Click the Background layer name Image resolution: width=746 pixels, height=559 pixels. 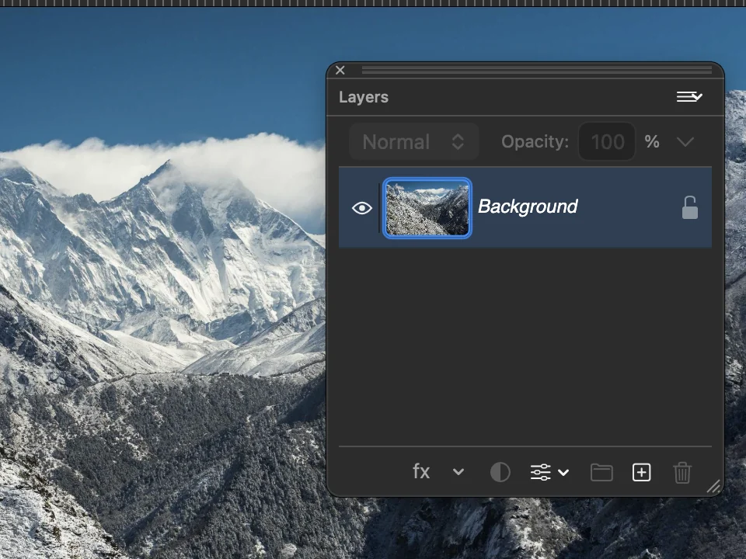(527, 207)
